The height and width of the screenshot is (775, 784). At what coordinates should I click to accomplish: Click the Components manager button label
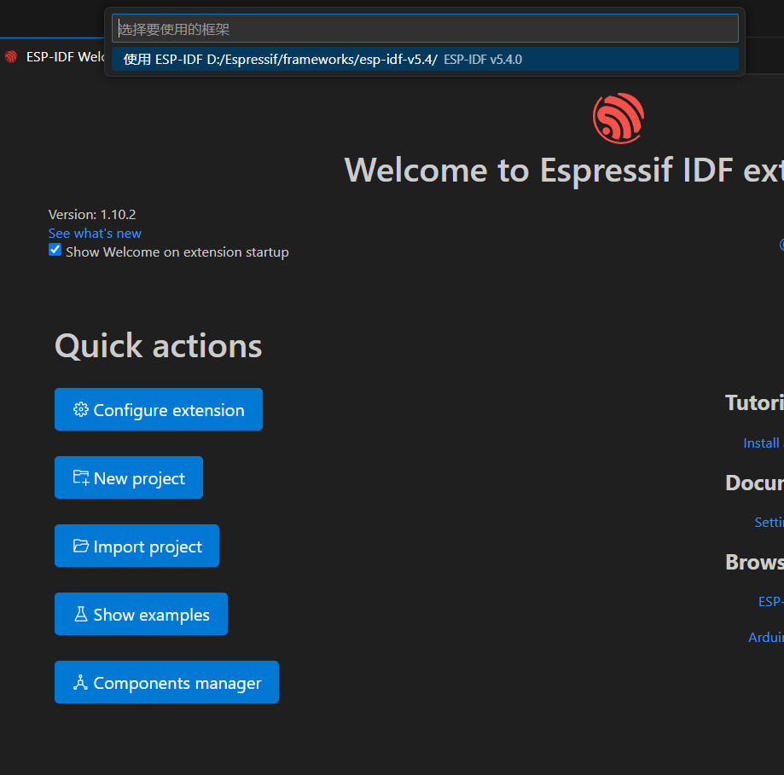click(177, 683)
